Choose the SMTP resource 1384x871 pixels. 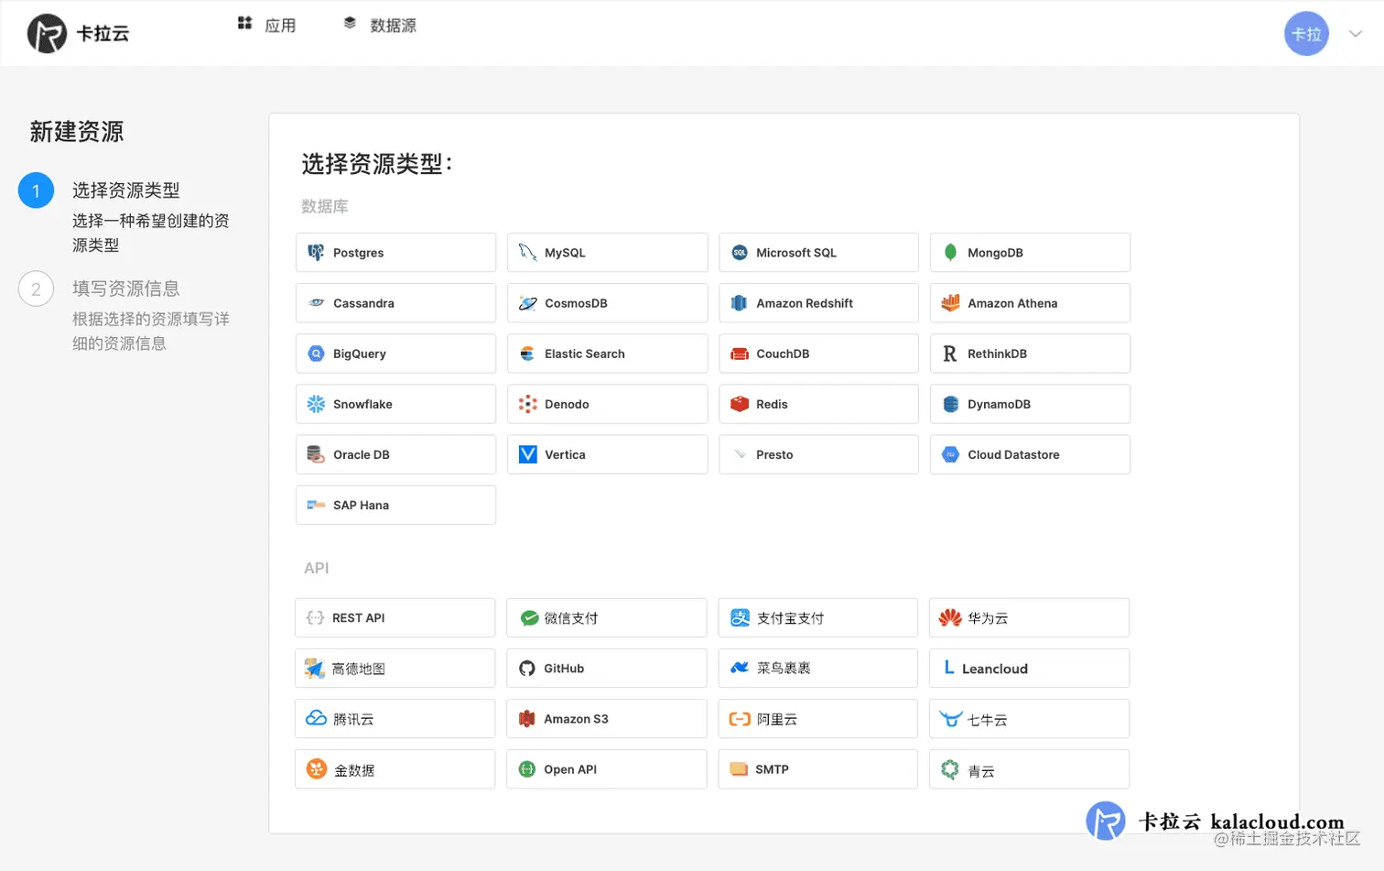click(817, 769)
